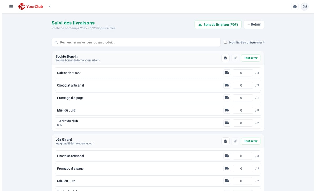Open the hamburger navigation menu
316x191 pixels.
[11, 7]
